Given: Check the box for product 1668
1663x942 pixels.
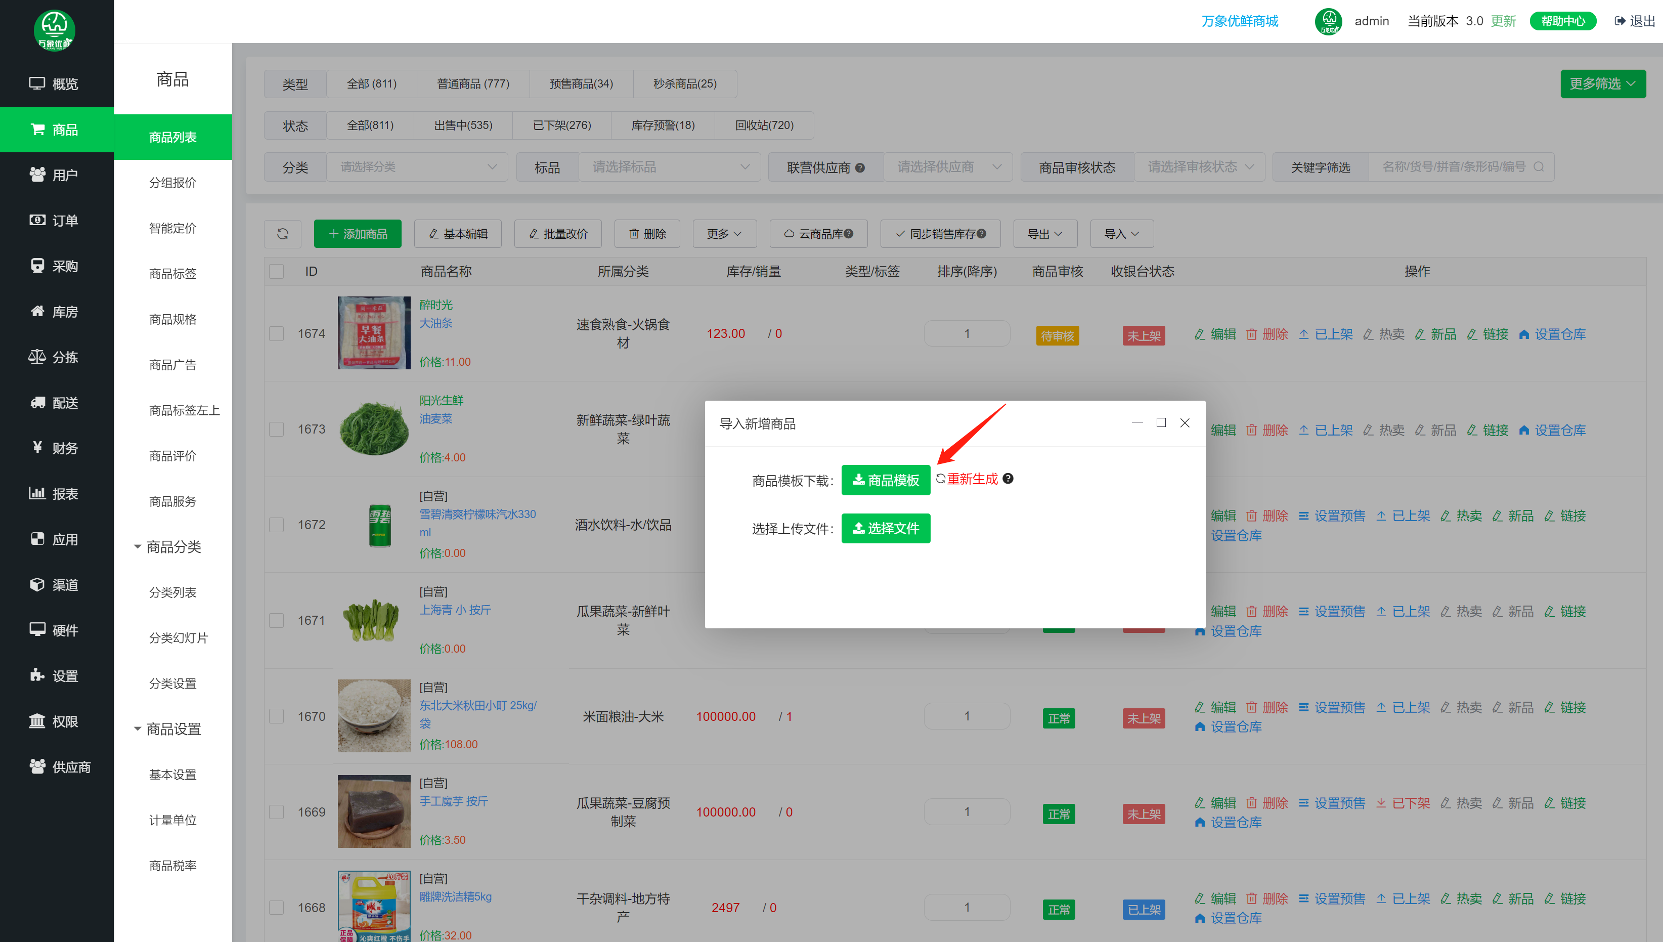Looking at the screenshot, I should point(277,908).
